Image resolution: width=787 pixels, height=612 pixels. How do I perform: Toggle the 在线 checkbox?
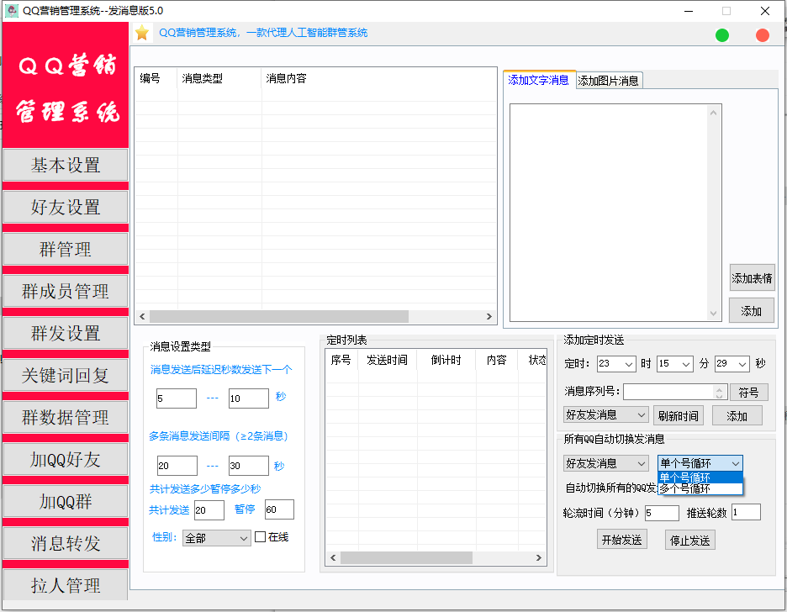pyautogui.click(x=260, y=536)
